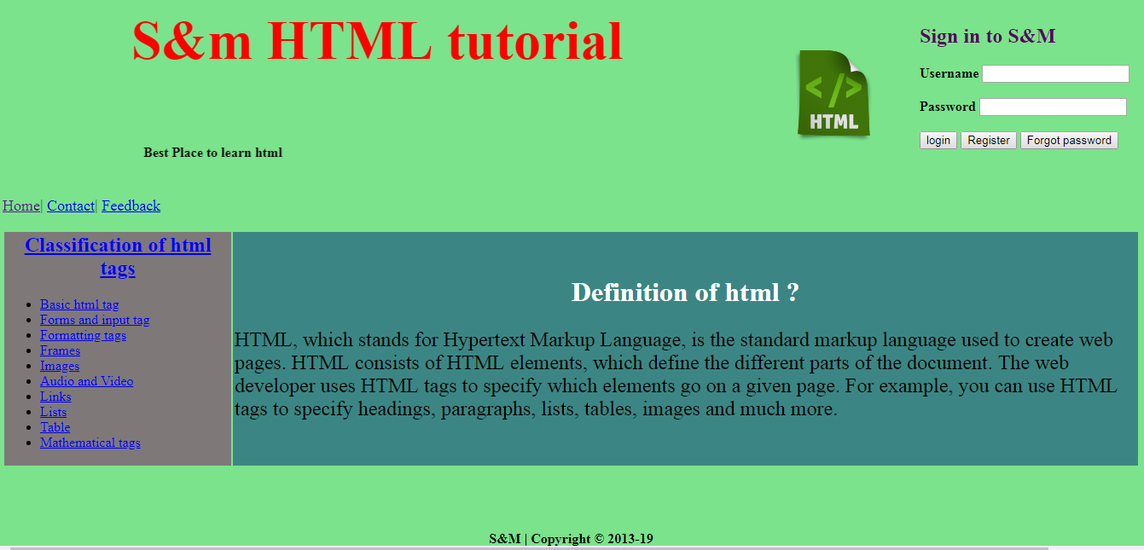Open the Formatting tags topic
This screenshot has height=550, width=1144.
(x=82, y=334)
